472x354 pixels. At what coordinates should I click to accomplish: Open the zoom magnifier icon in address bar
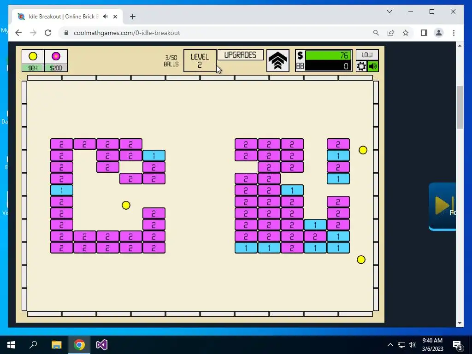[x=376, y=33]
